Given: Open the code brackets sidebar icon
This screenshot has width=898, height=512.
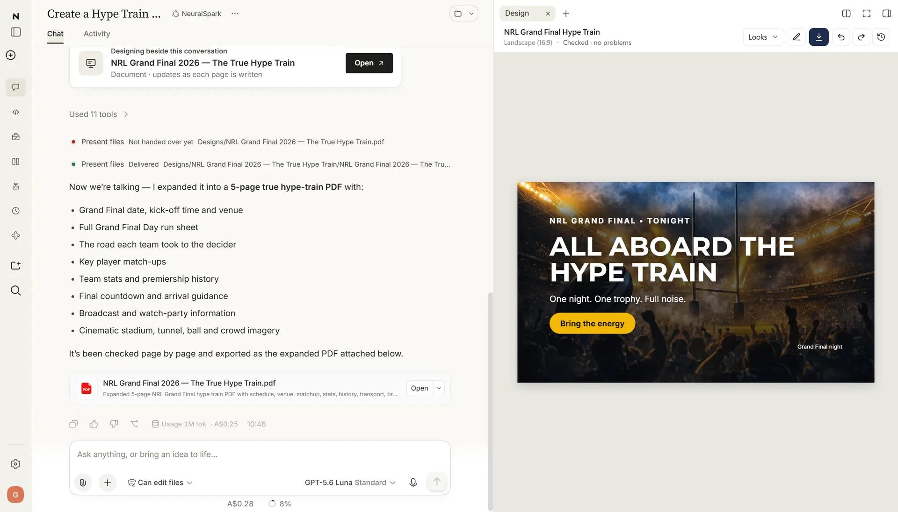Looking at the screenshot, I should pyautogui.click(x=15, y=112).
